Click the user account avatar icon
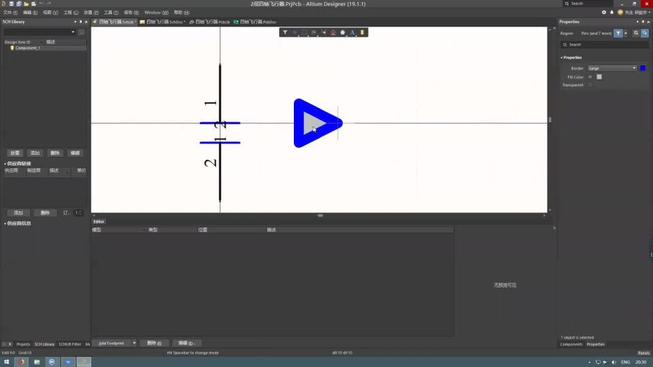The height and width of the screenshot is (367, 653). pyautogui.click(x=620, y=12)
